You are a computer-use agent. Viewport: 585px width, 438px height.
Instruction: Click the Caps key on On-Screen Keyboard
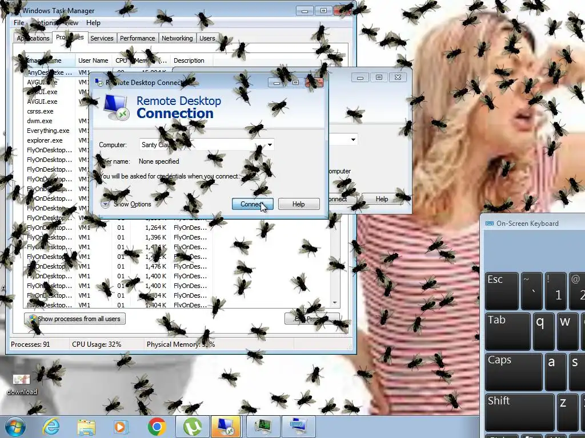[x=514, y=371]
